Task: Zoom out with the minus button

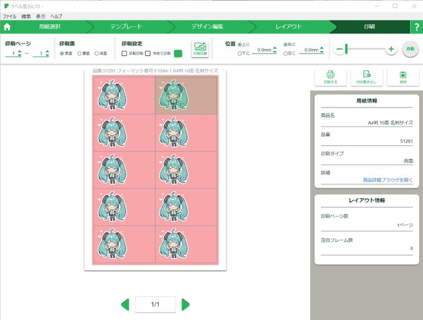Action: (x=340, y=49)
